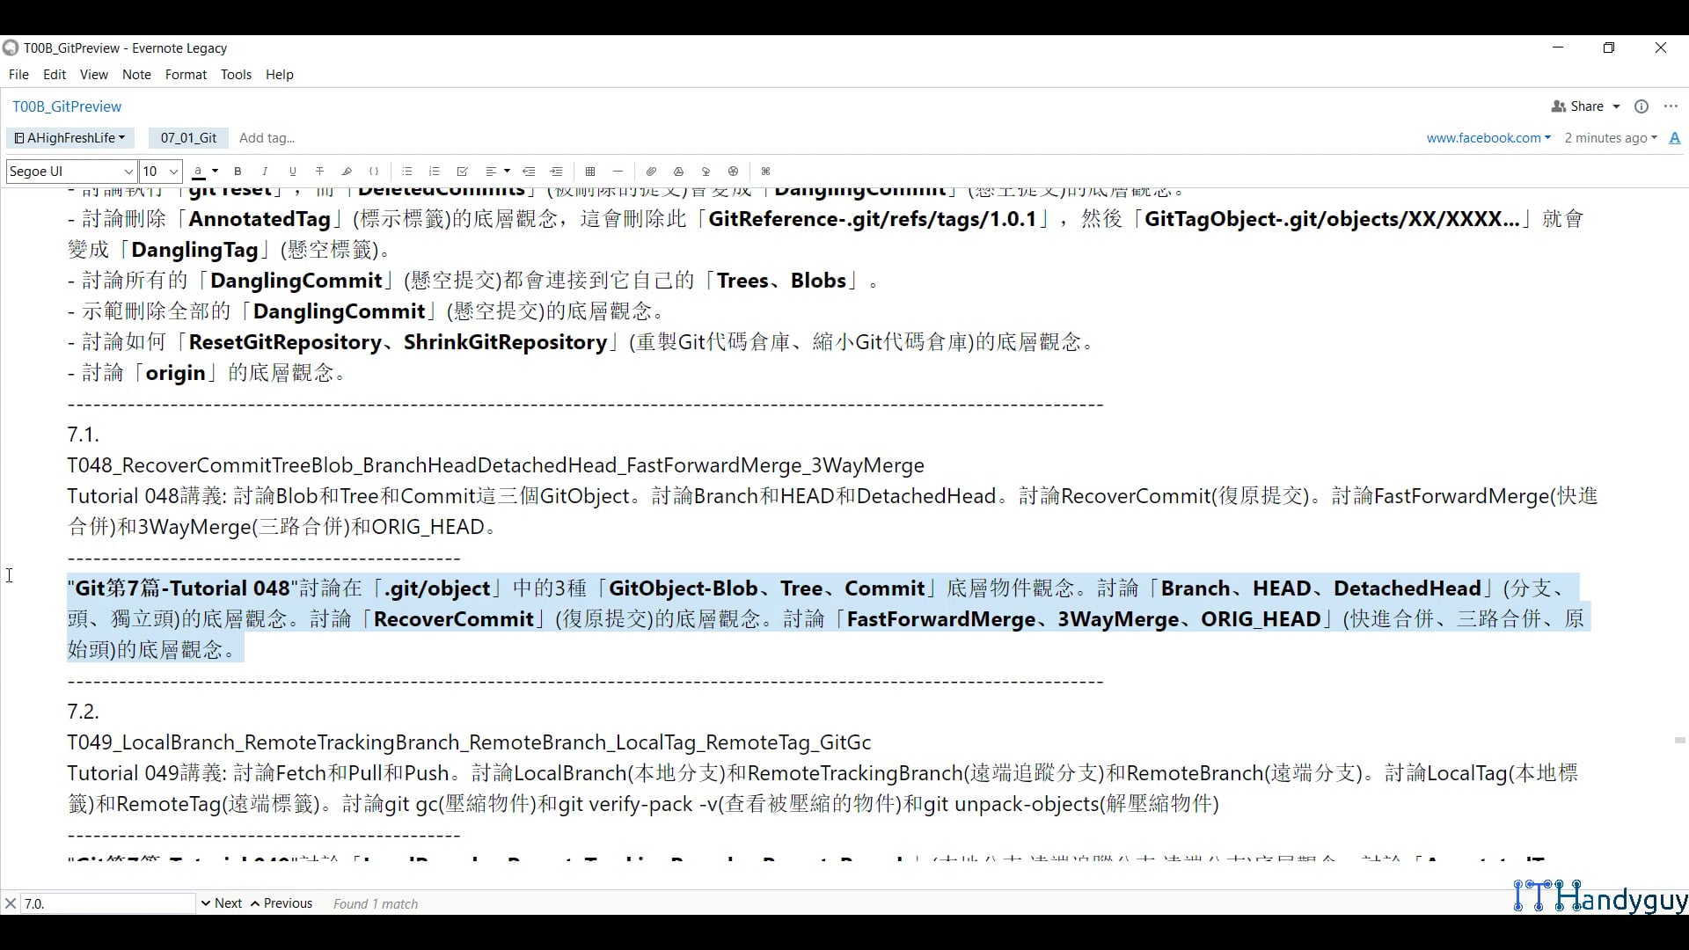
Task: Insert a checkbox to-do item
Action: (462, 172)
